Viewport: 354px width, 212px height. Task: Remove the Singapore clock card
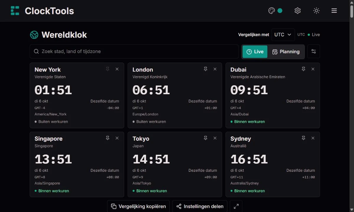pyautogui.click(x=117, y=138)
